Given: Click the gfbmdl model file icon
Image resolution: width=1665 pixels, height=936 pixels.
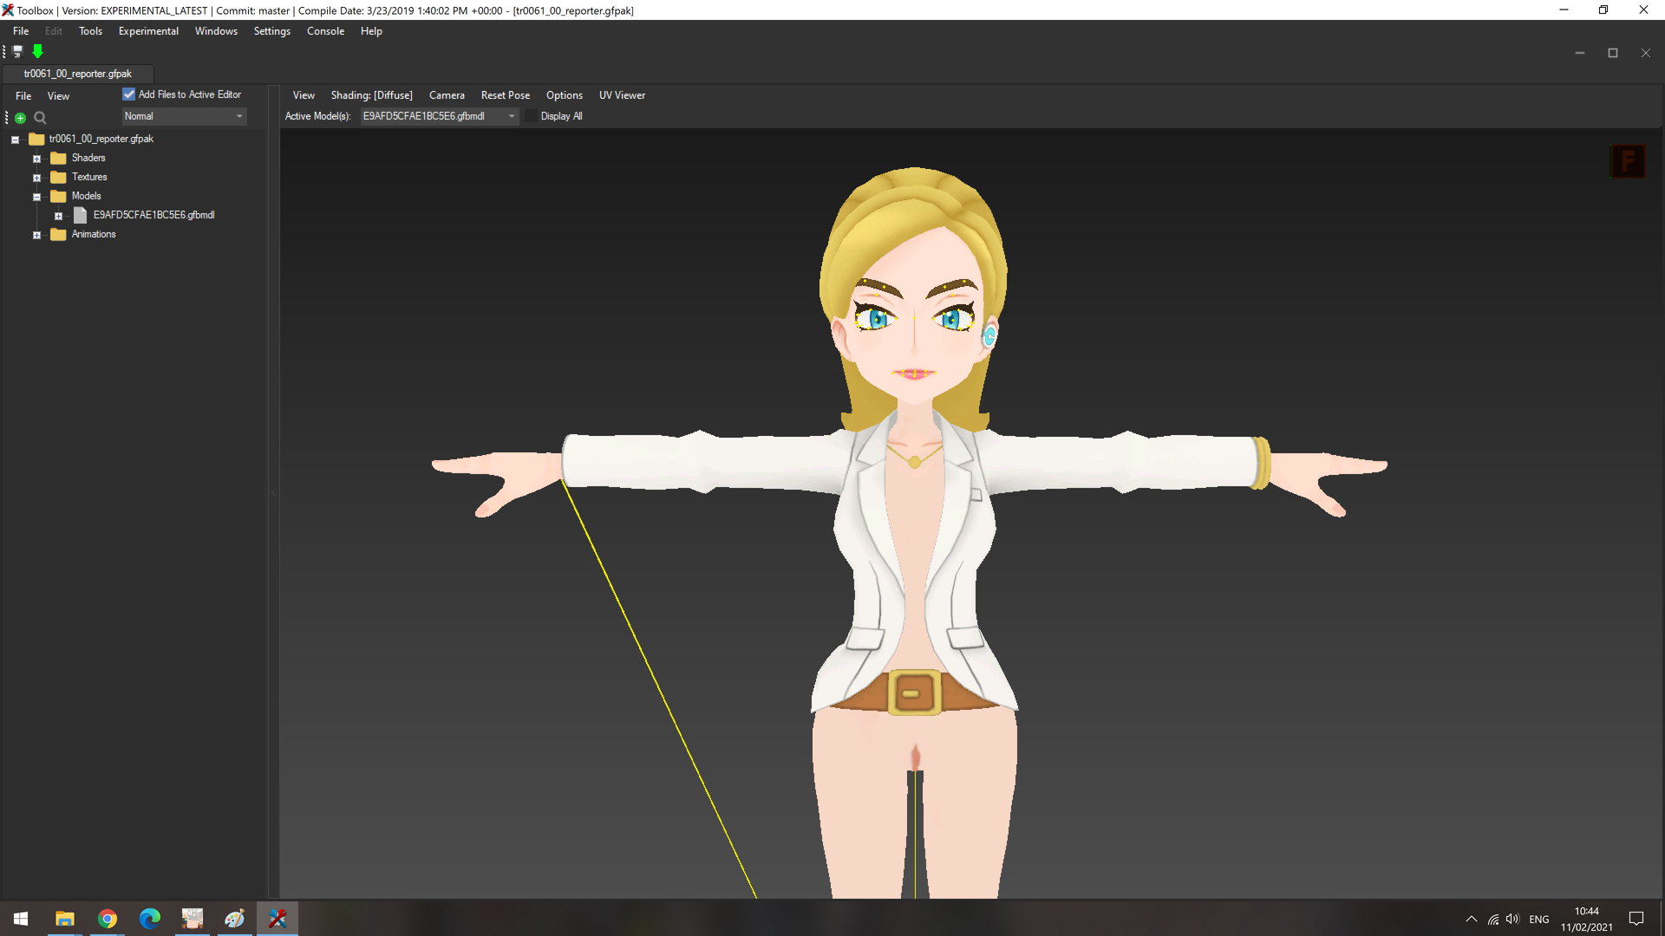Looking at the screenshot, I should point(80,215).
